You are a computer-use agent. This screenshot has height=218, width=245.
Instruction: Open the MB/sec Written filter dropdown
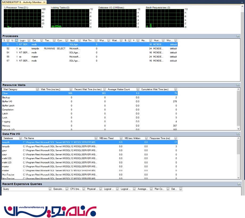coord(146,138)
